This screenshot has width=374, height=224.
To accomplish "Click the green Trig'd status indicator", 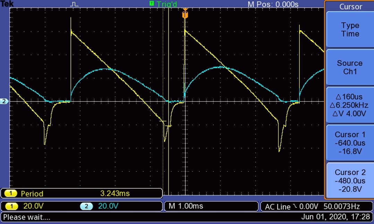I will (164, 4).
